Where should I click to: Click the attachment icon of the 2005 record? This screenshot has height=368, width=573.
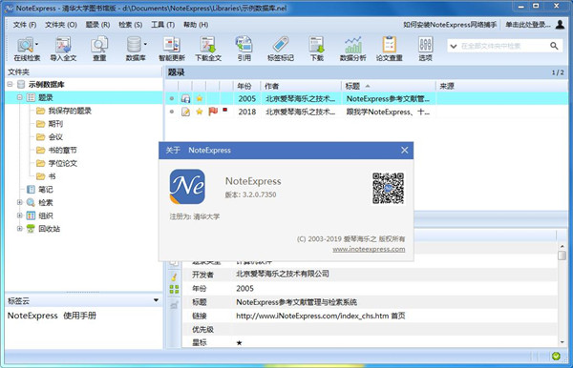point(185,98)
